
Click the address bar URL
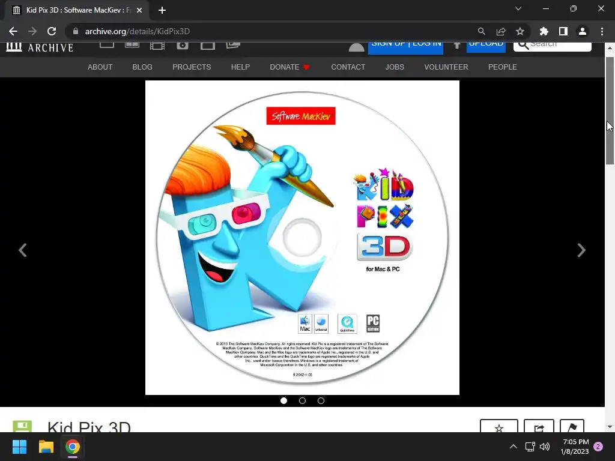click(x=138, y=31)
